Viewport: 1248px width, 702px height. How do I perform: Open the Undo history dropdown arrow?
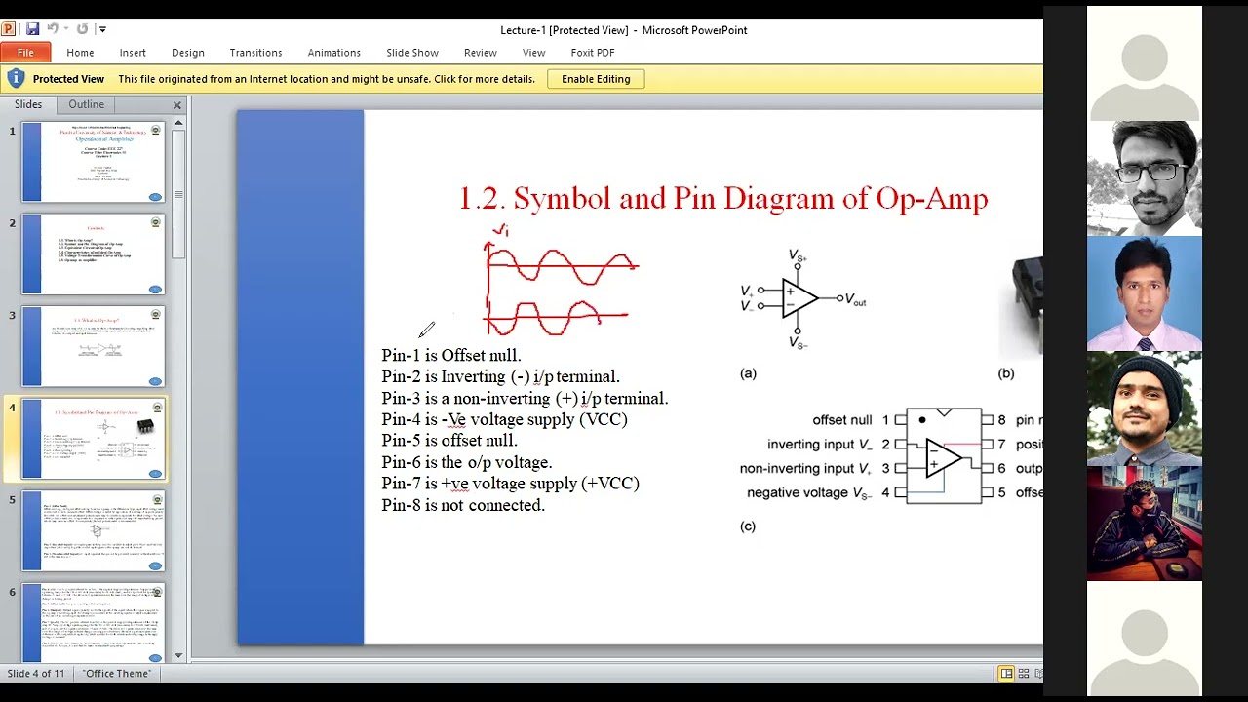point(66,29)
